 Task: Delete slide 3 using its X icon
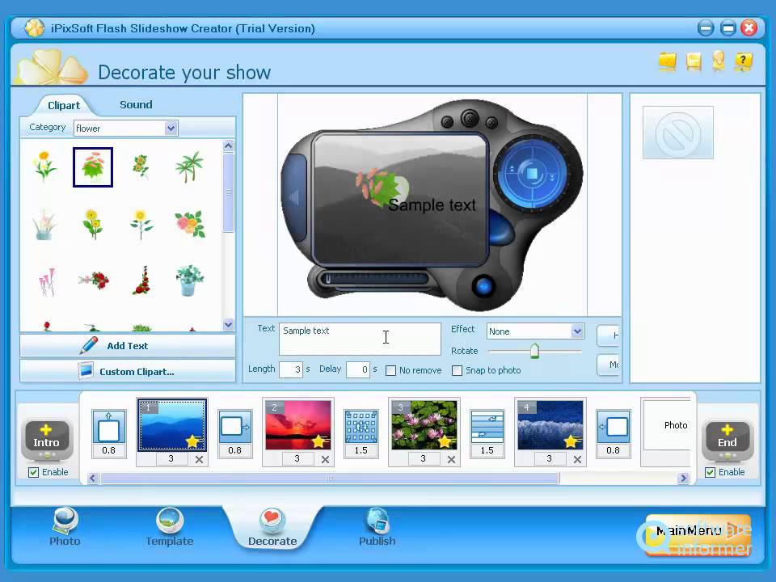[x=451, y=459]
